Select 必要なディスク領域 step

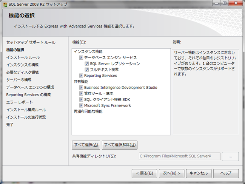point(22,72)
